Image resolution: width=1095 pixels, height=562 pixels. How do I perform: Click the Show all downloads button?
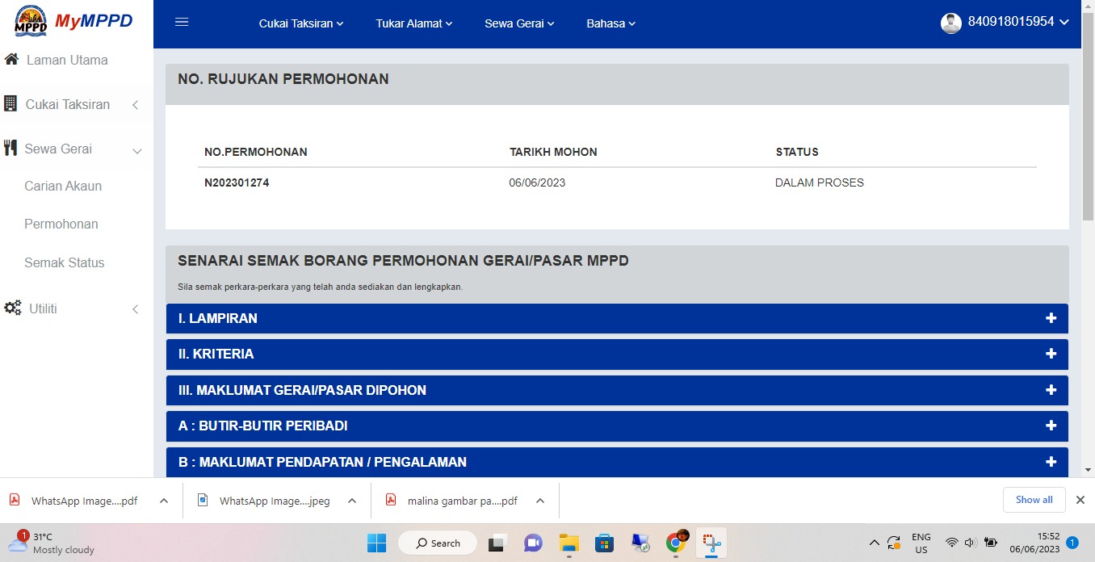(x=1034, y=500)
